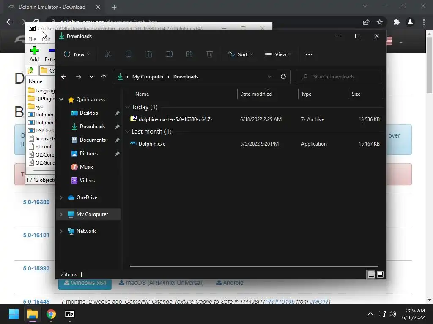The image size is (433, 324).
Task: Collapse the Quick access tree node
Action: (61, 100)
